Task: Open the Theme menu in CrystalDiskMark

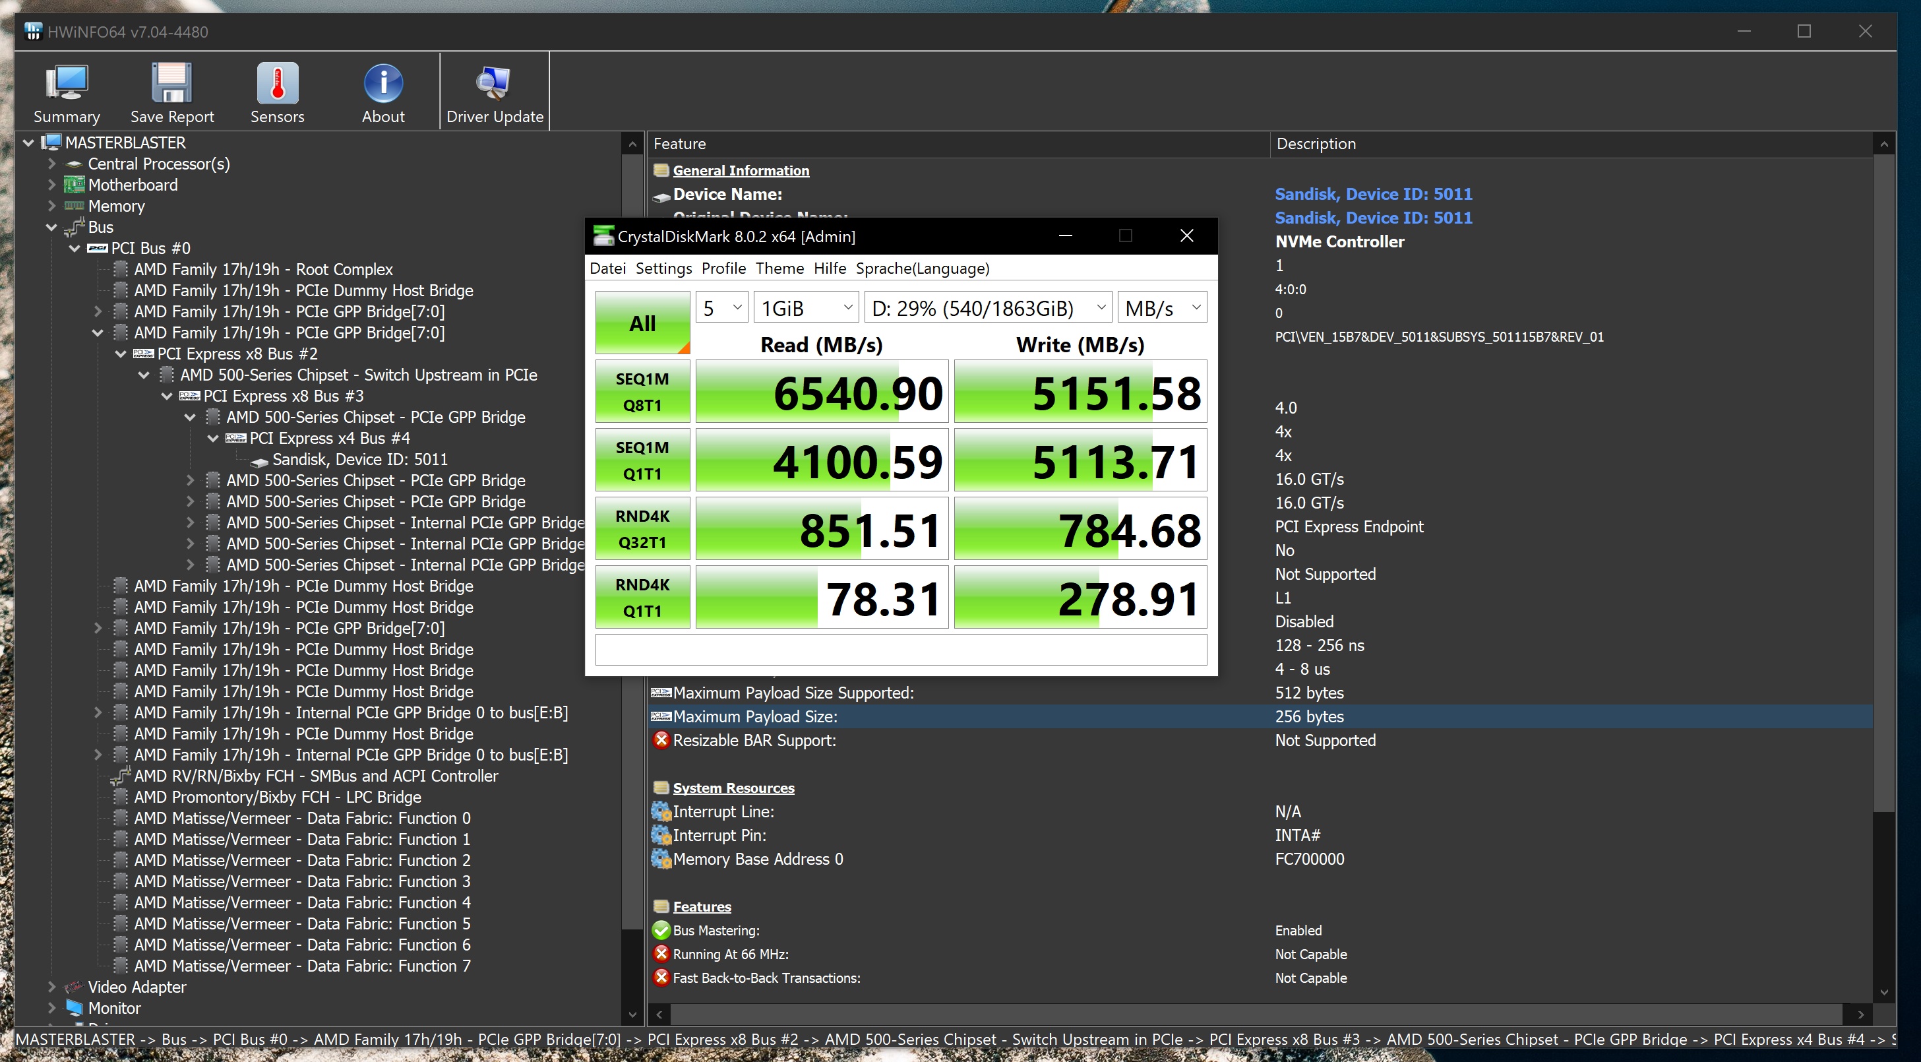Action: [779, 268]
